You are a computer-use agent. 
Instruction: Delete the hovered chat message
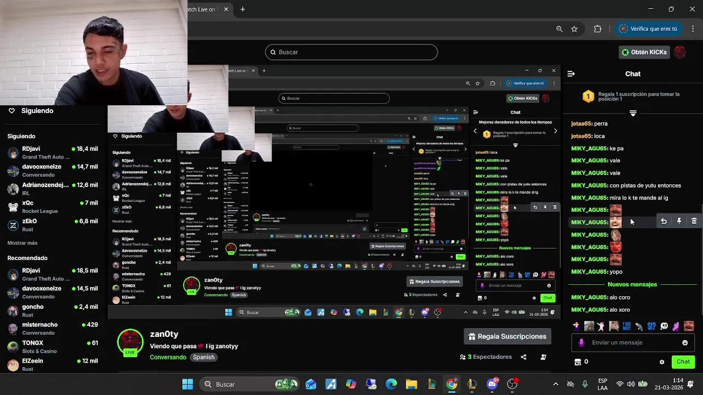click(x=694, y=221)
